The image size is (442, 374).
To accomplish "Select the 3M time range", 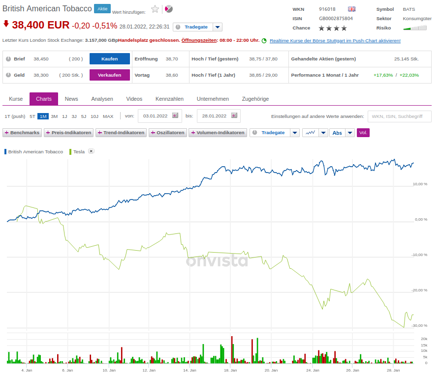I will pyautogui.click(x=55, y=116).
